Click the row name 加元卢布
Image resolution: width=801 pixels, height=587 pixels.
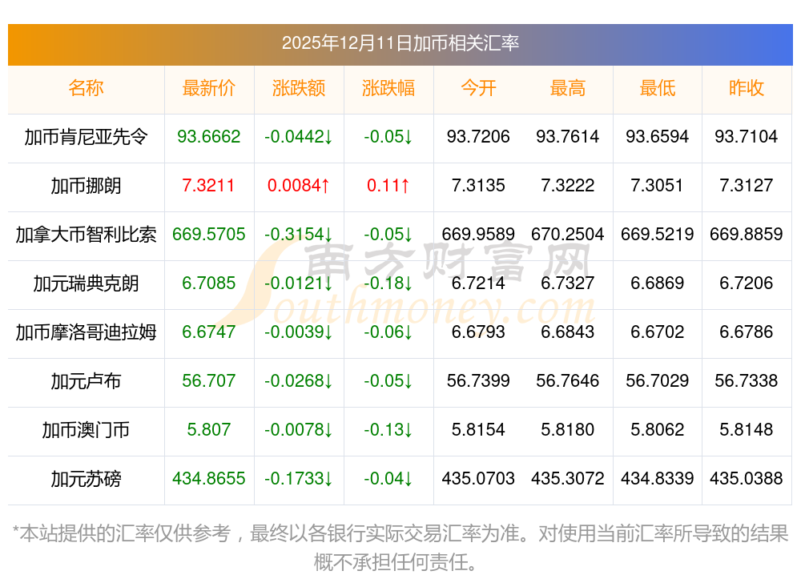pyautogui.click(x=86, y=381)
